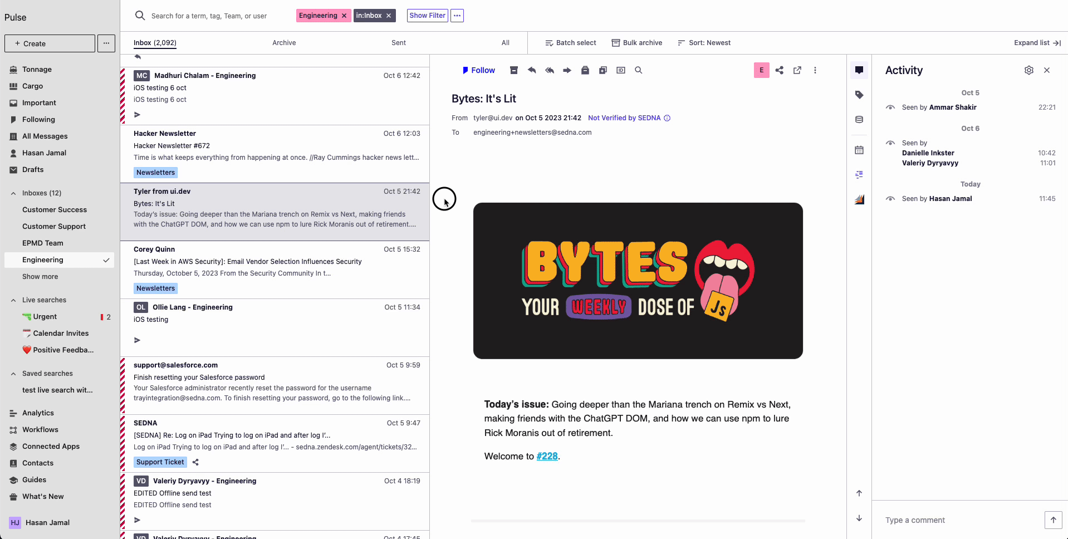The width and height of the screenshot is (1068, 539).
Task: Switch to the Archive tab
Action: (284, 43)
